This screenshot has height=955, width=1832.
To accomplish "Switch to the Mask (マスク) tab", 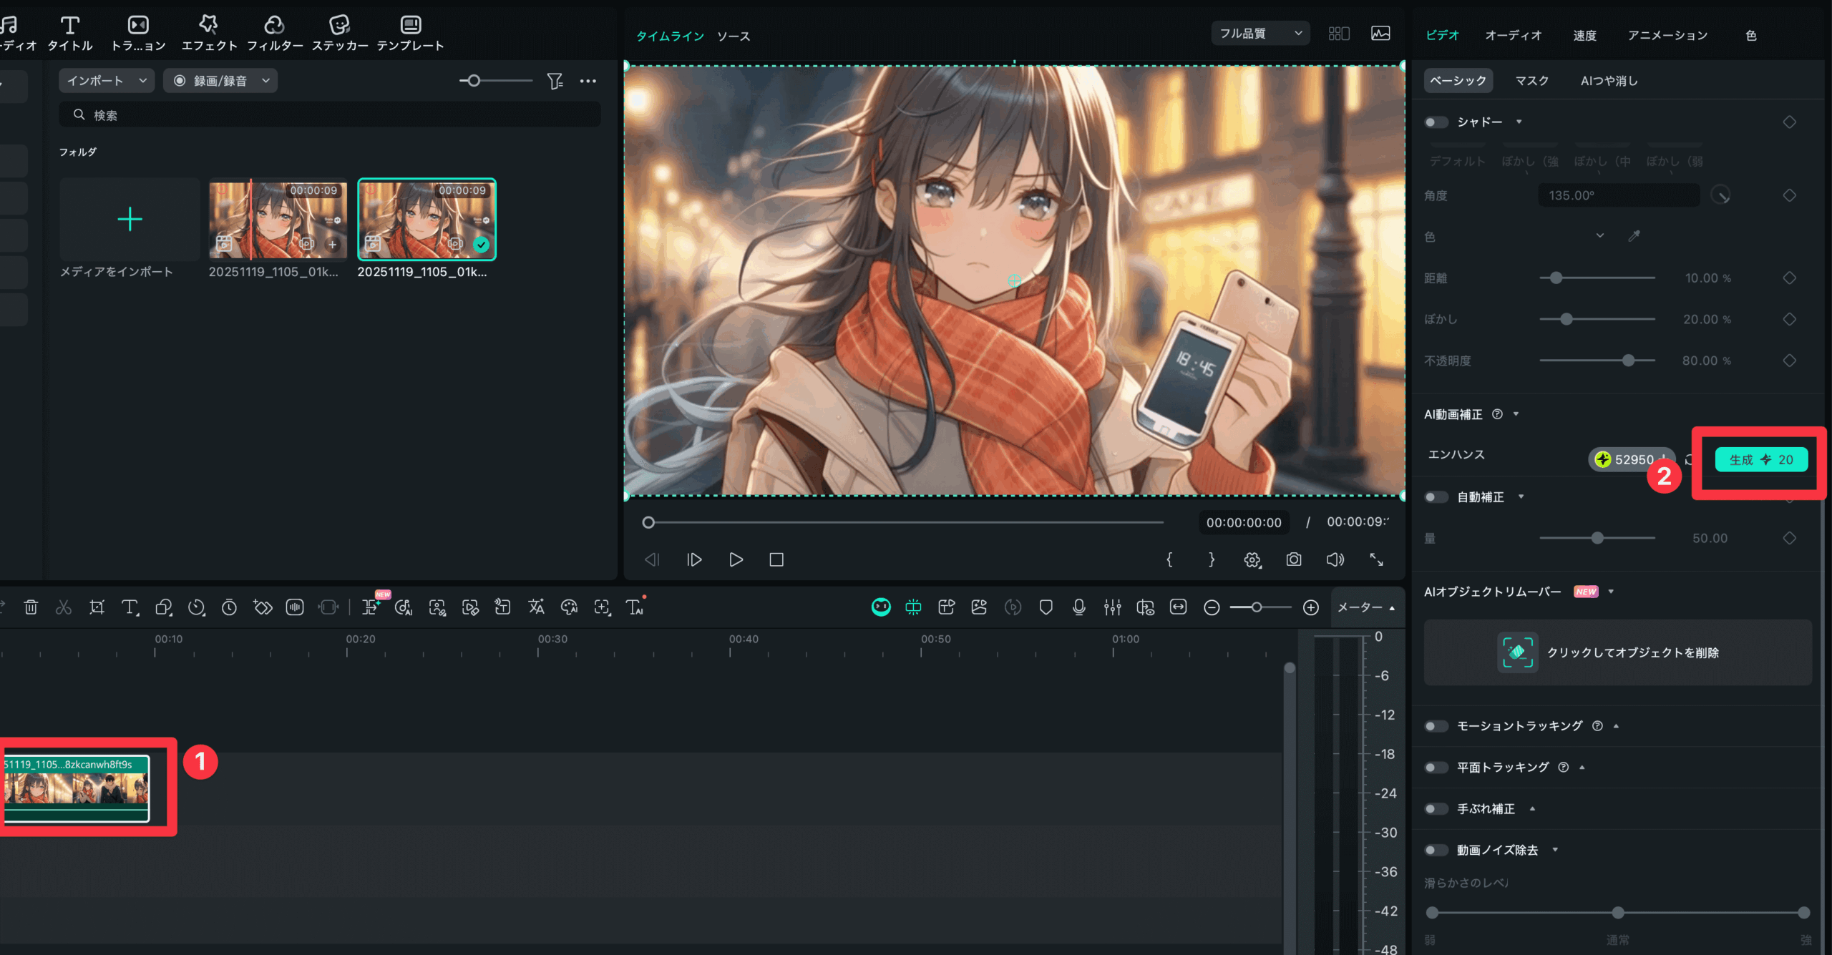I will (1531, 81).
